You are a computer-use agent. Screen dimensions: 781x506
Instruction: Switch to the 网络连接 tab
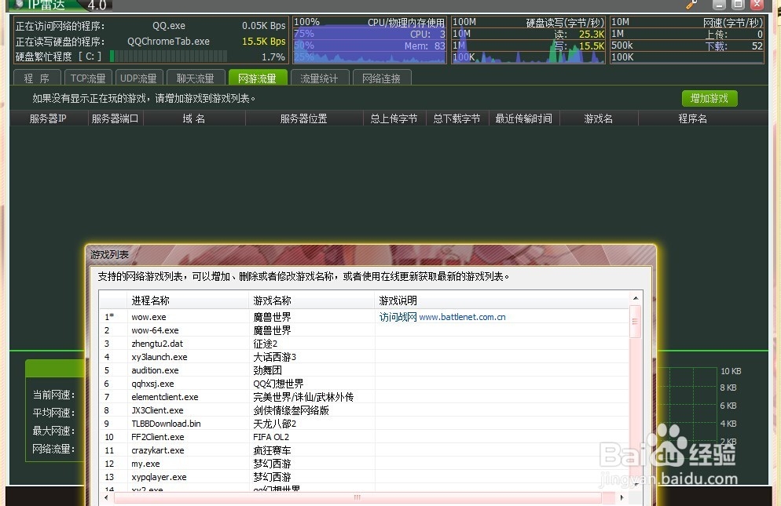coord(382,78)
